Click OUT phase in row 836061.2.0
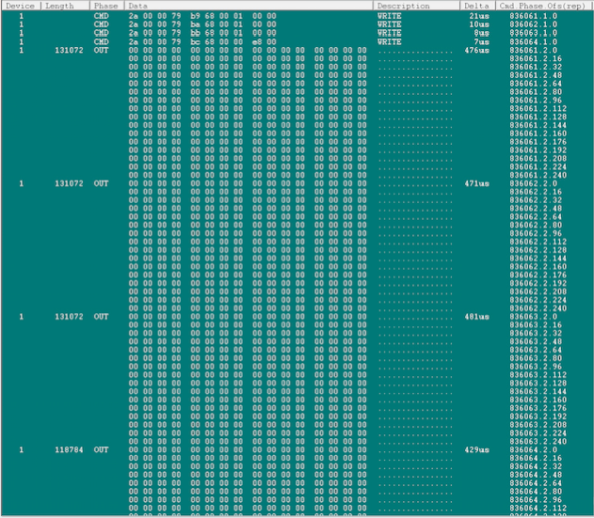The height and width of the screenshot is (518, 594). tap(101, 50)
